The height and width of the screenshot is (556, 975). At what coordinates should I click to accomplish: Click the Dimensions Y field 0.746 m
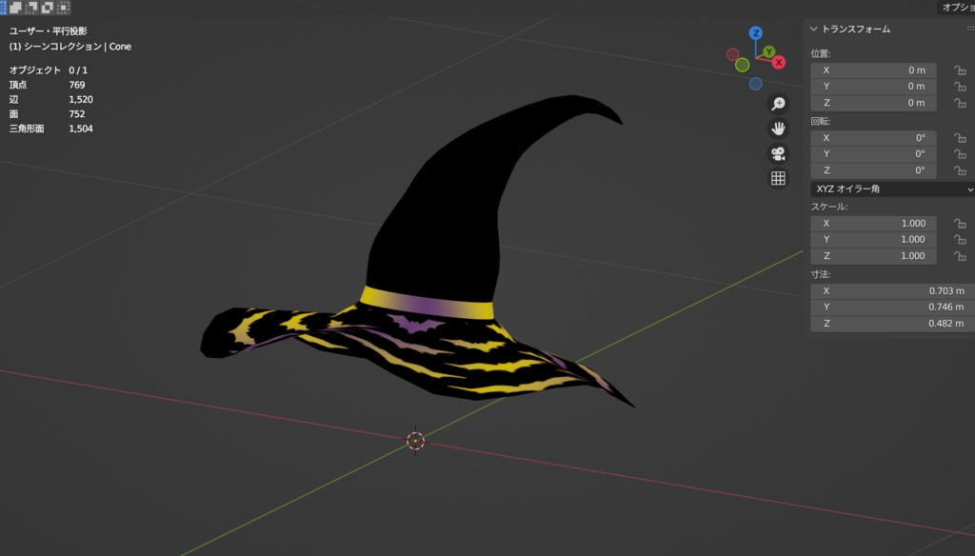pos(892,307)
